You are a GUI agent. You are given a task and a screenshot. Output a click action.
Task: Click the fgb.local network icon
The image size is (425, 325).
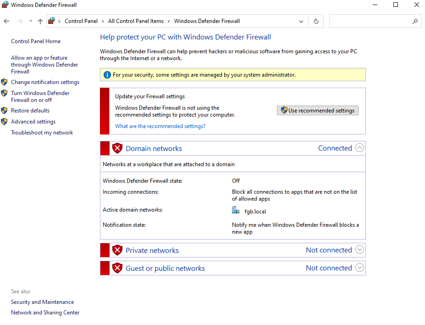(x=236, y=210)
